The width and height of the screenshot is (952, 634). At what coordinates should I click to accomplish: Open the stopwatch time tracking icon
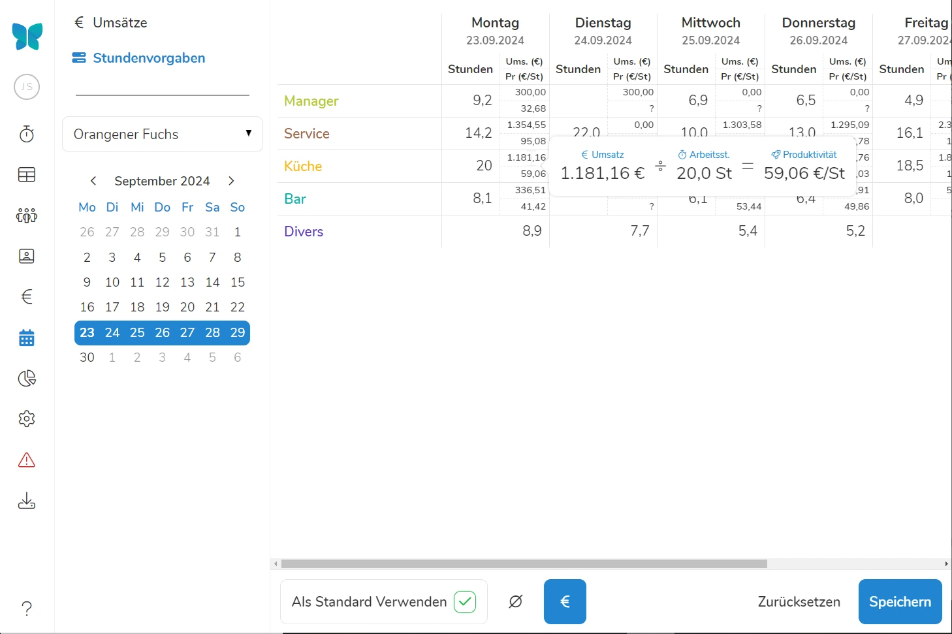(x=27, y=135)
